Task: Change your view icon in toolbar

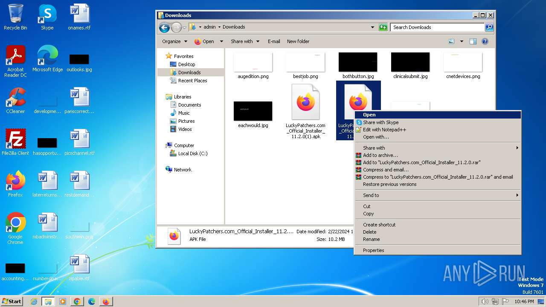Action: click(x=452, y=41)
